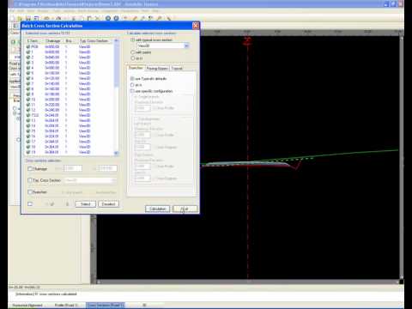Viewport: 412px width, 309px height.
Task: Toggle the check icon for cross section 7
Action: click(28, 83)
